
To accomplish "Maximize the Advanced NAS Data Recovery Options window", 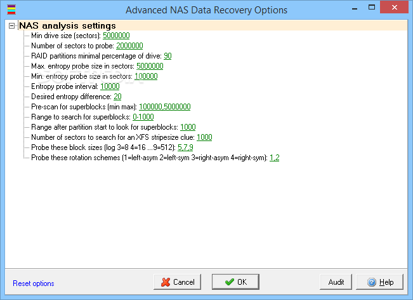I will click(x=372, y=8).
